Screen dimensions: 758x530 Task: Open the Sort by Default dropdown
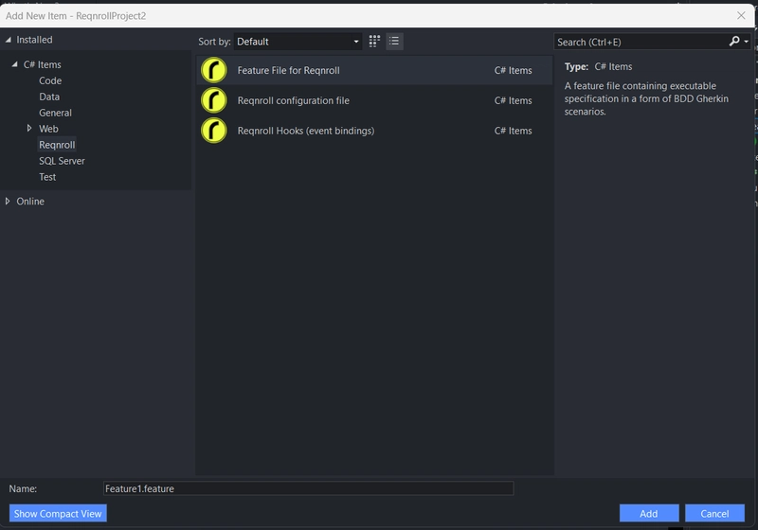(298, 42)
